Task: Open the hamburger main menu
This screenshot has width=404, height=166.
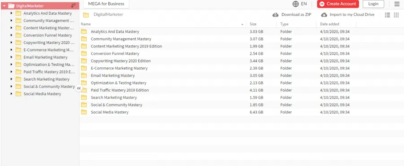Action: click(397, 4)
